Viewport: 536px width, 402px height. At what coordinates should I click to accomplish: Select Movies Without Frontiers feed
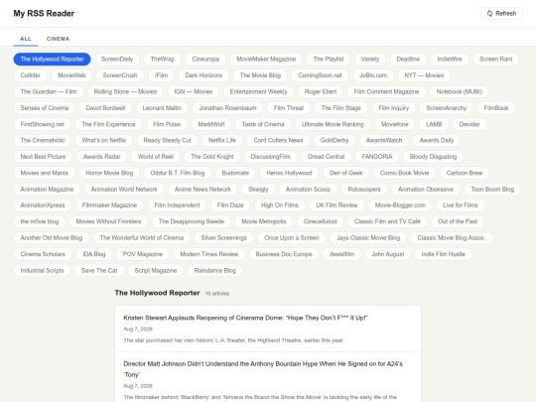108,221
